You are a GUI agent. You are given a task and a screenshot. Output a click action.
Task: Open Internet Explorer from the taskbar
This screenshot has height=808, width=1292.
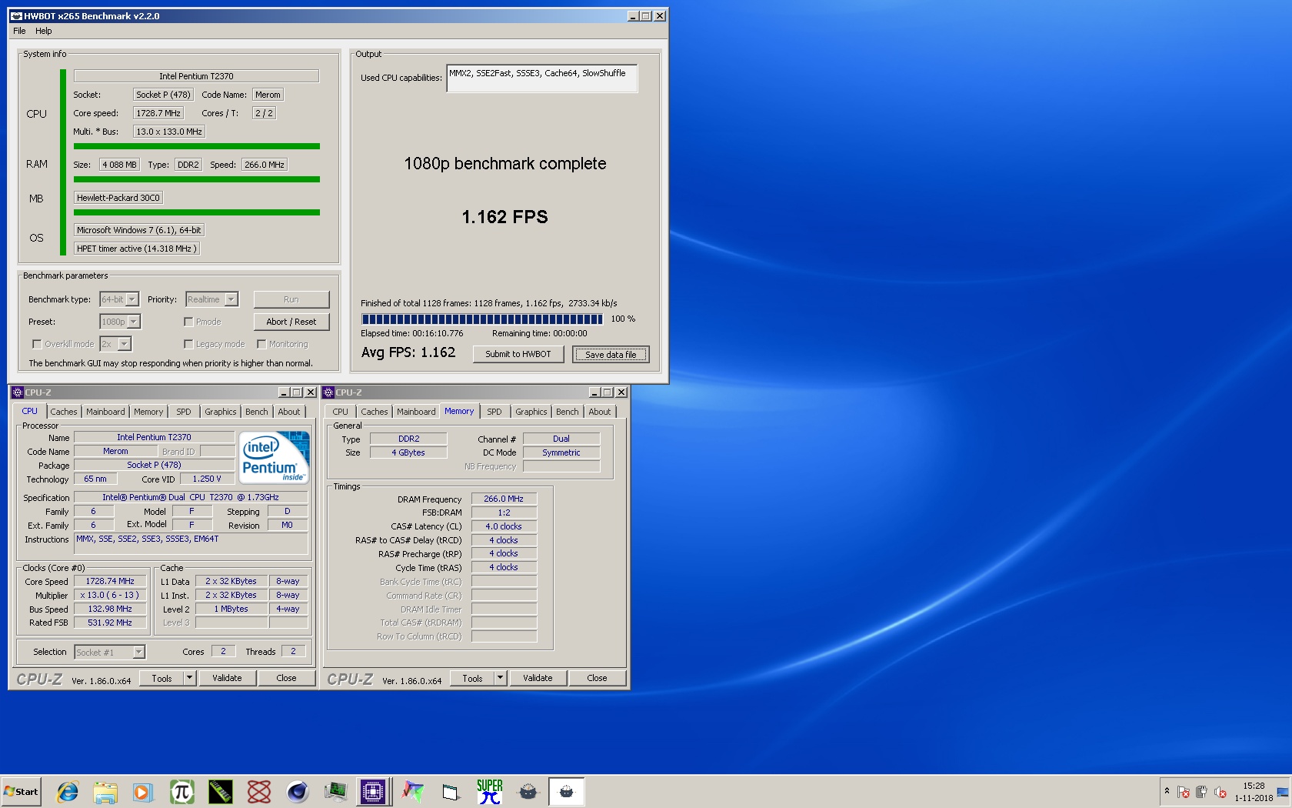point(67,791)
